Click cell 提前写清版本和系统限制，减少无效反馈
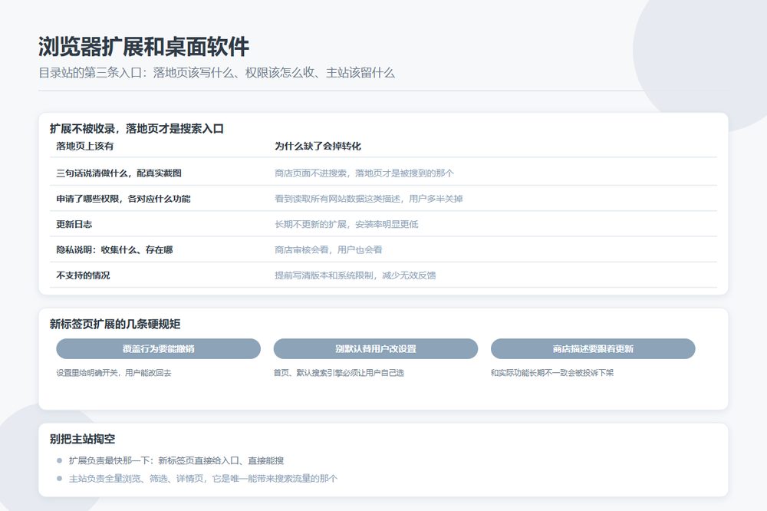The width and height of the screenshot is (767, 511). click(x=355, y=275)
